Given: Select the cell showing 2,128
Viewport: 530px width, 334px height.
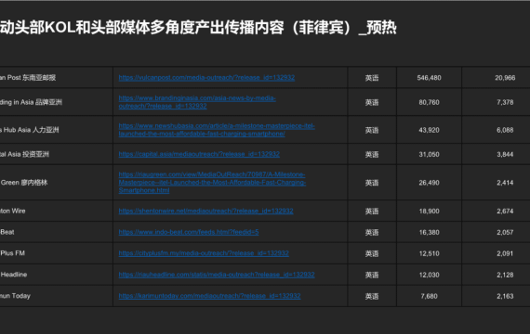Looking at the screenshot, I should tap(497, 275).
